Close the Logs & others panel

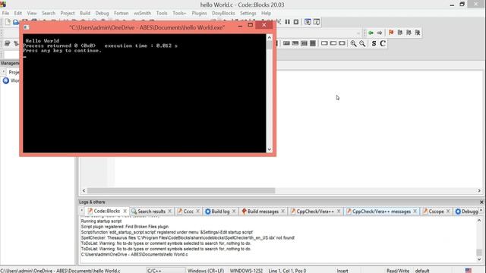[x=481, y=202]
